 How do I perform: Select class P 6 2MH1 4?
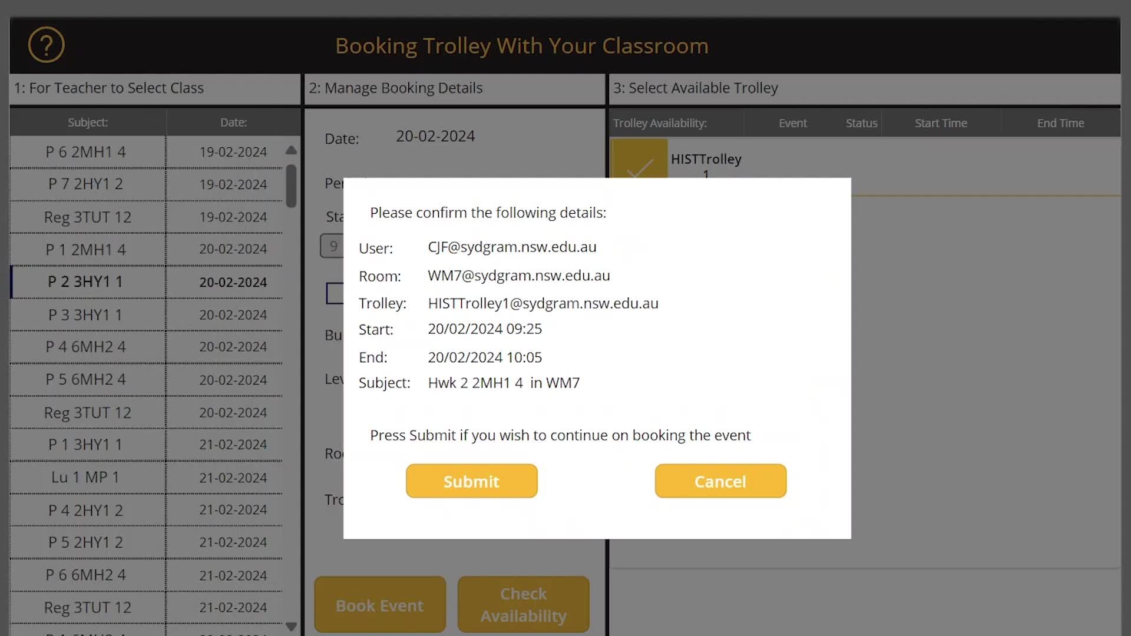point(86,152)
